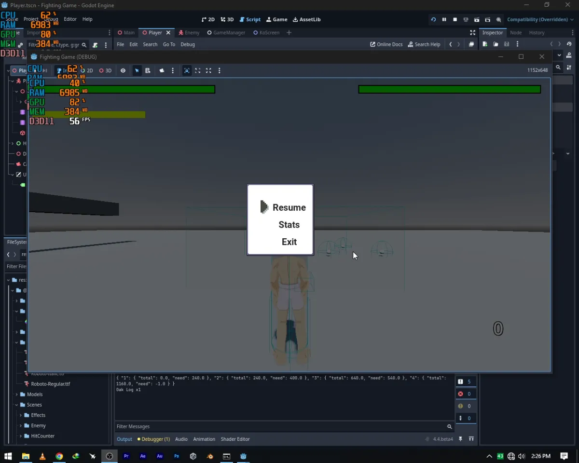Image resolution: width=579 pixels, height=463 pixels.
Task: Add a new scene tab
Action: [x=289, y=33]
